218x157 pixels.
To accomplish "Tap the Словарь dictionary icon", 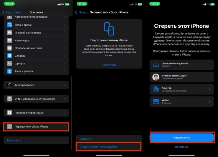I will coord(9,56).
